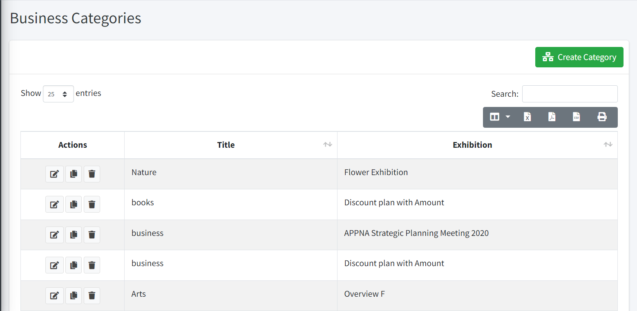Screen dimensions: 637x311
Task: Delete the Nature category
Action: click(x=92, y=174)
